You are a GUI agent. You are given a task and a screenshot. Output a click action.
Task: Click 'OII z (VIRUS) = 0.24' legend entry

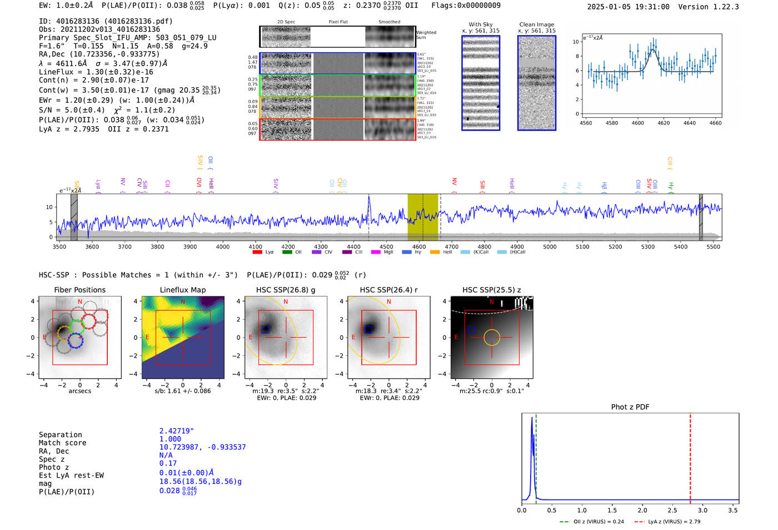(592, 522)
